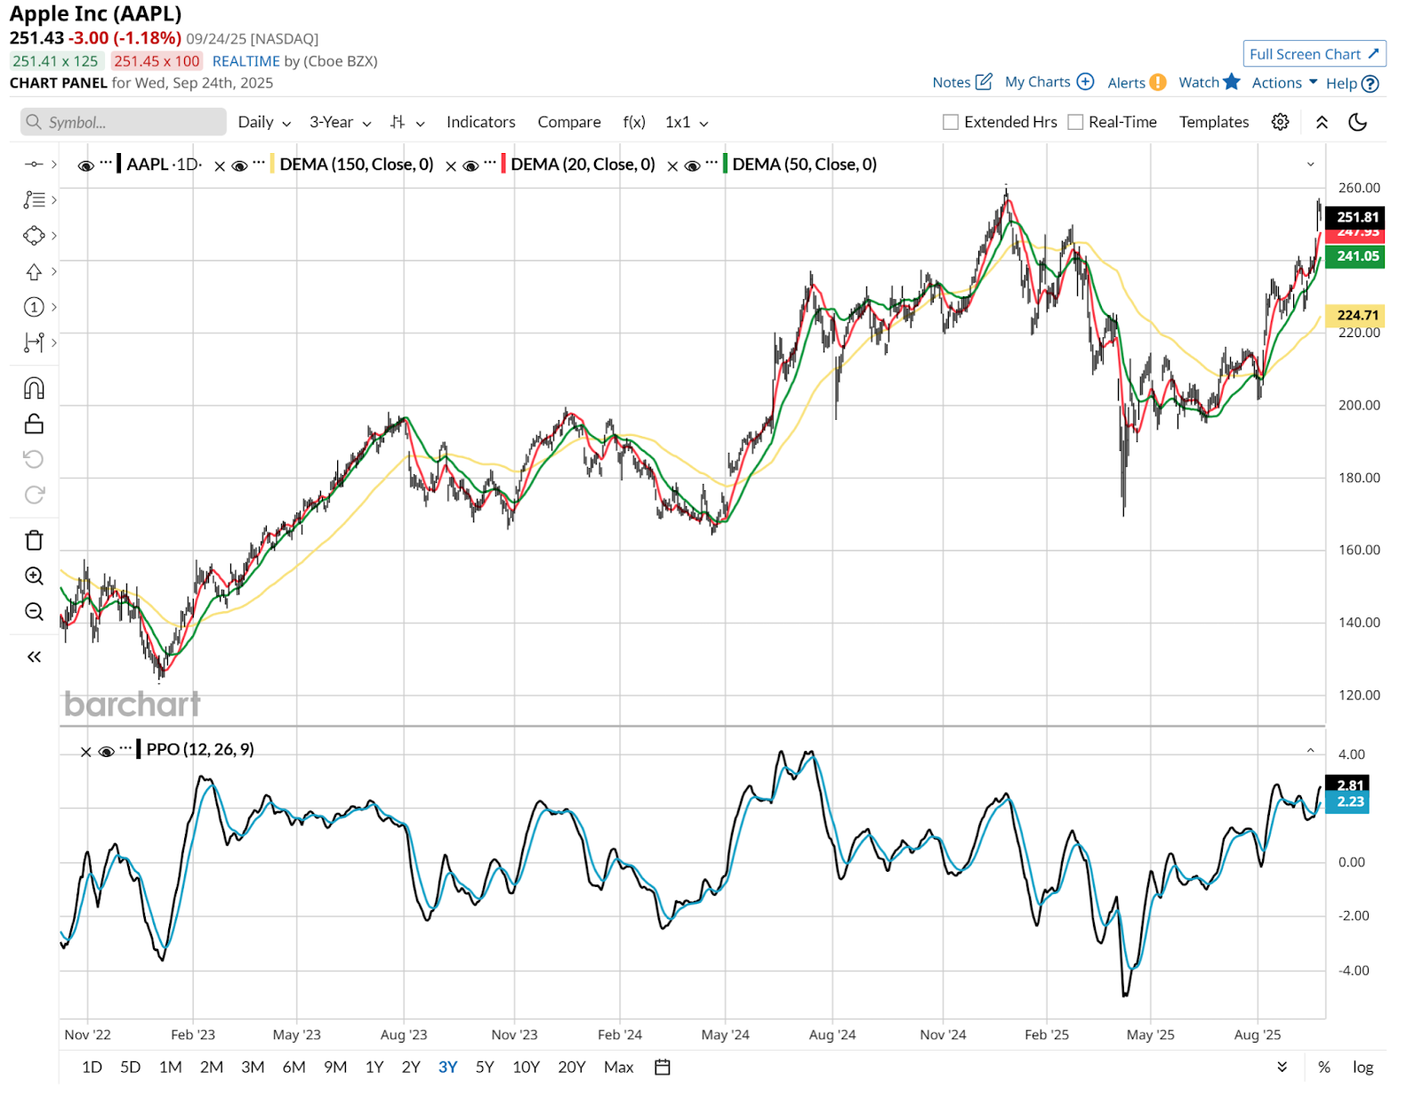
Task: Click the Notes edit icon
Action: (984, 82)
